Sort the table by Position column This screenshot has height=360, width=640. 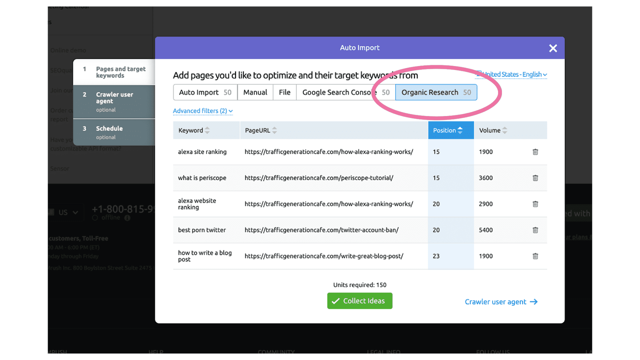click(x=460, y=130)
